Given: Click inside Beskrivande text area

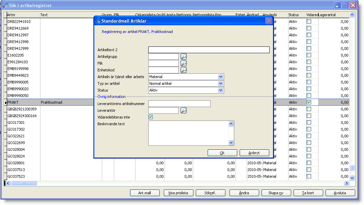Looking at the screenshot, I should pyautogui.click(x=188, y=133).
